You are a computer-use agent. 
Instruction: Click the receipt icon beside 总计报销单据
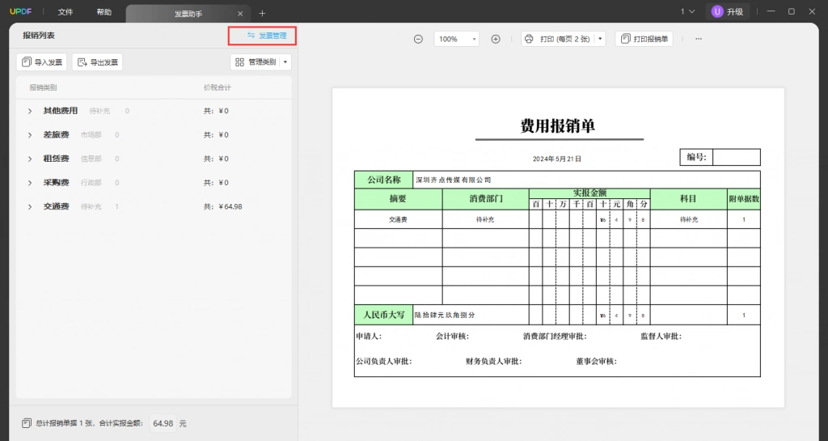27,423
